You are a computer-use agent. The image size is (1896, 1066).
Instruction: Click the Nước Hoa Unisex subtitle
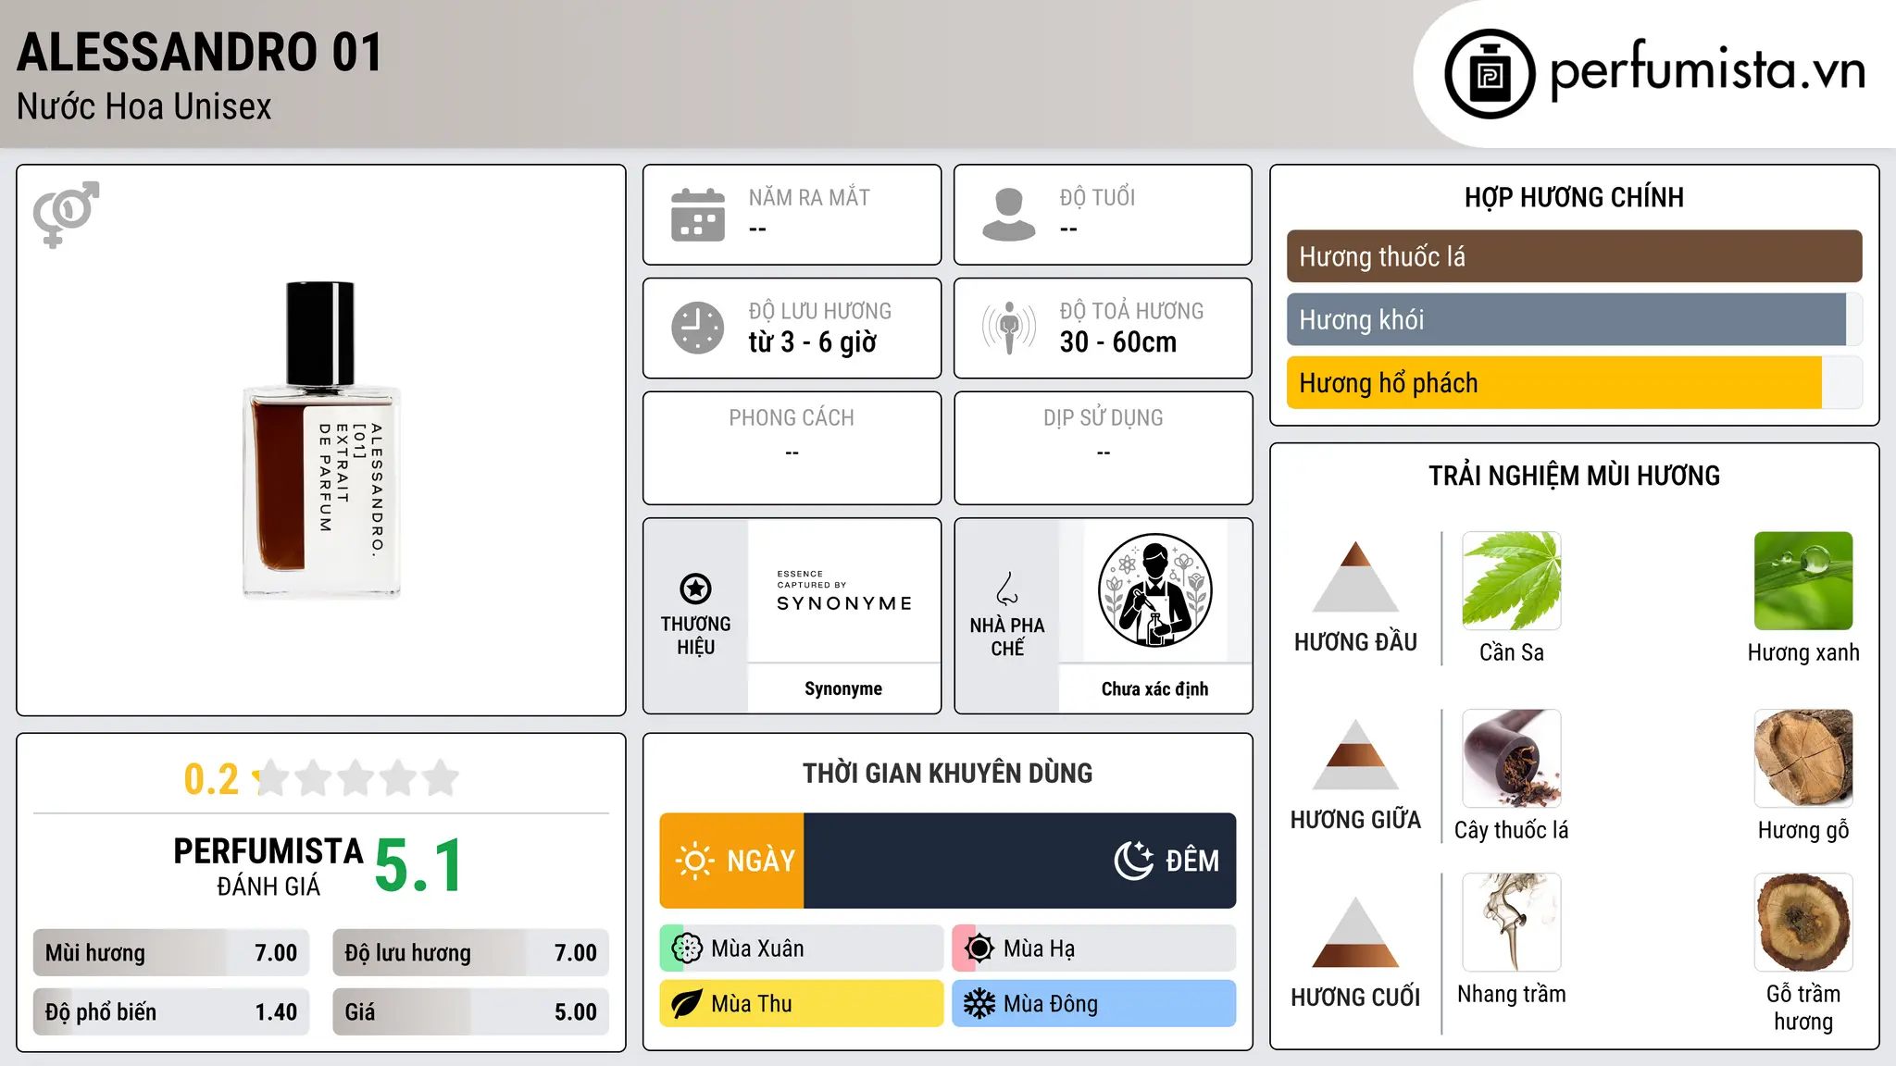pos(144,107)
